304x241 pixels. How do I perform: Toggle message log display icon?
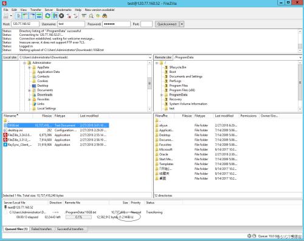(x=18, y=16)
